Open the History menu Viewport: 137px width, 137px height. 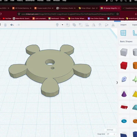coord(20,1)
